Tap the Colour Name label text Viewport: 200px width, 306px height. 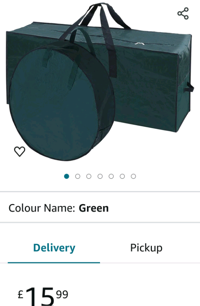coord(42,208)
